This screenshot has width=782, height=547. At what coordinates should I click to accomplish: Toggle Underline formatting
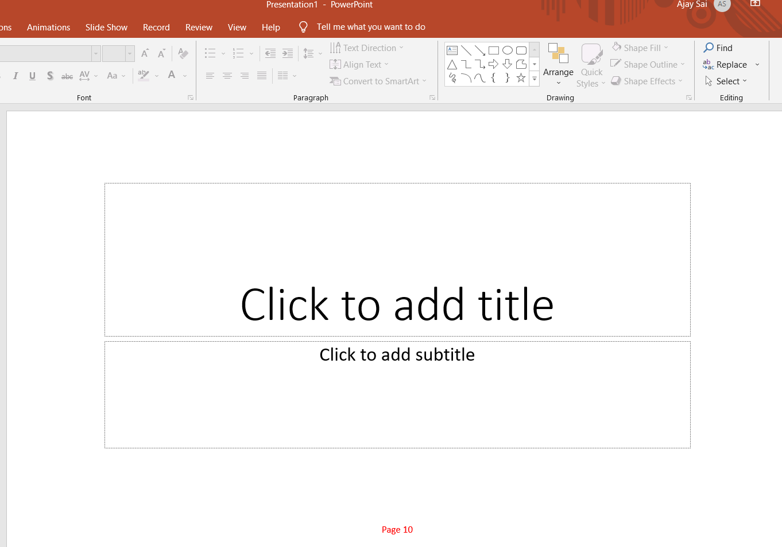33,76
